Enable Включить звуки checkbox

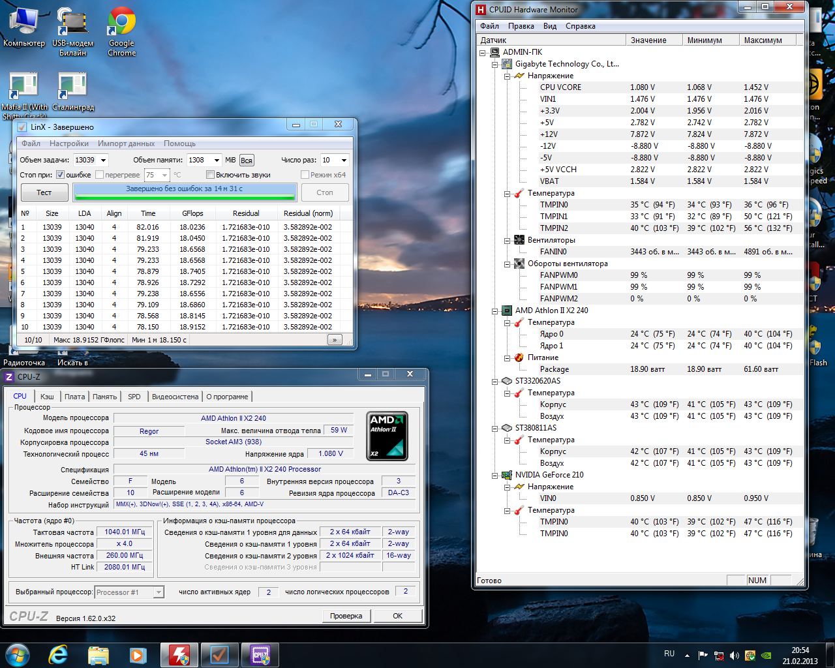tap(210, 175)
